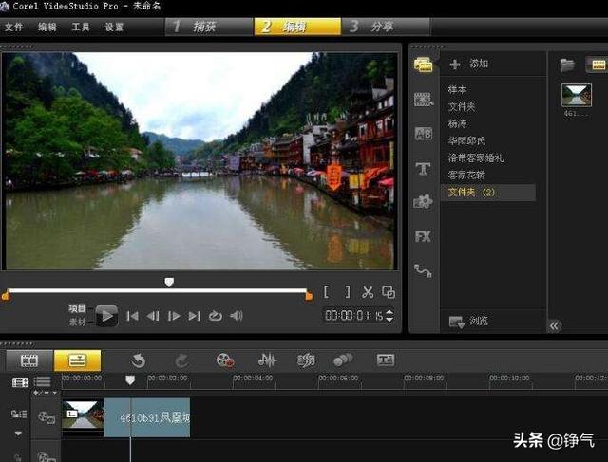Viewport: 608px width, 462px height.
Task: Open the Sound Mixer waveform icon
Action: 267,360
